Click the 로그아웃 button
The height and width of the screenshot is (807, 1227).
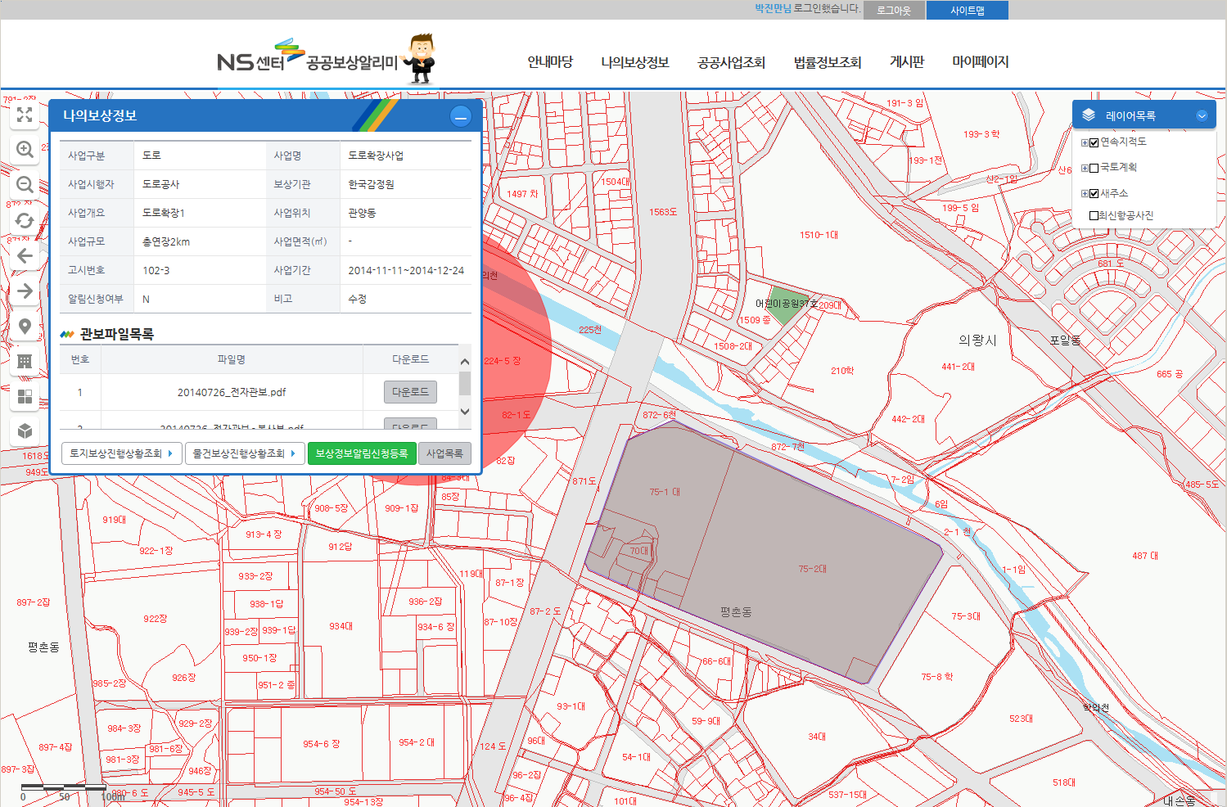(x=894, y=10)
